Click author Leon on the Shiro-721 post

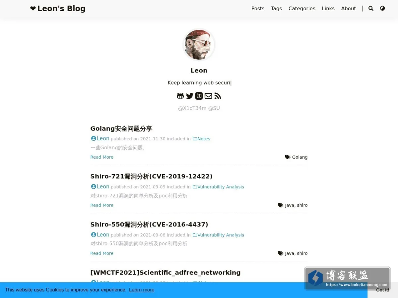pos(100,186)
